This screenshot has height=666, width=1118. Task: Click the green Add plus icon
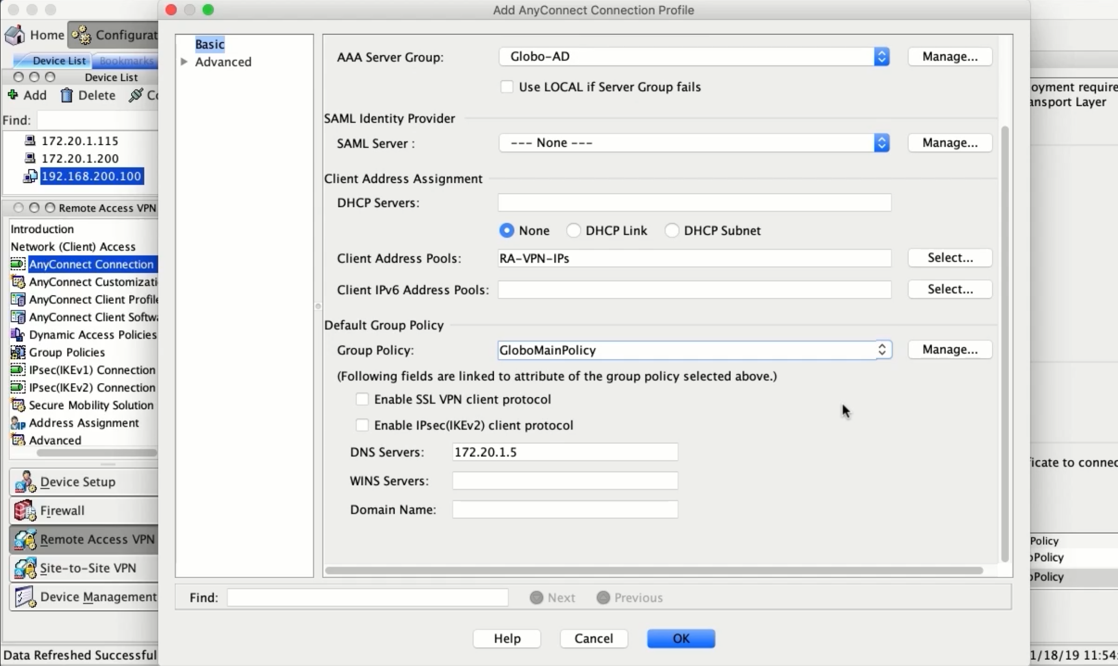[x=13, y=95]
